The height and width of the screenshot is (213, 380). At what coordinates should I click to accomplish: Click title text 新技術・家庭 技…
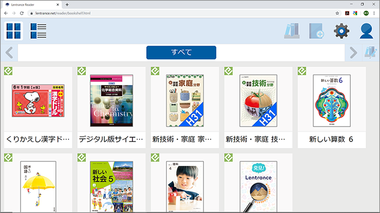[x=255, y=139]
